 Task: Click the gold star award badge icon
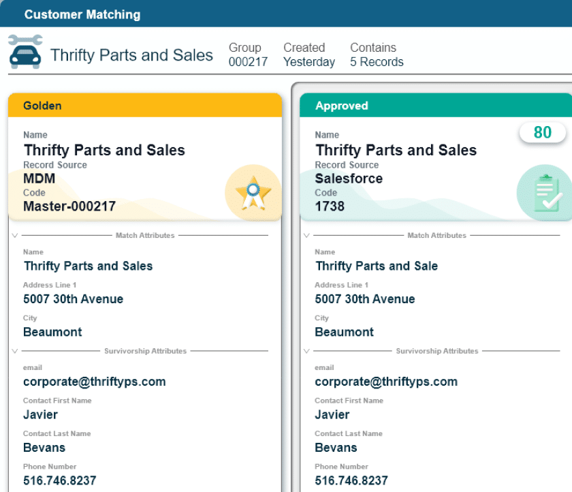(253, 192)
